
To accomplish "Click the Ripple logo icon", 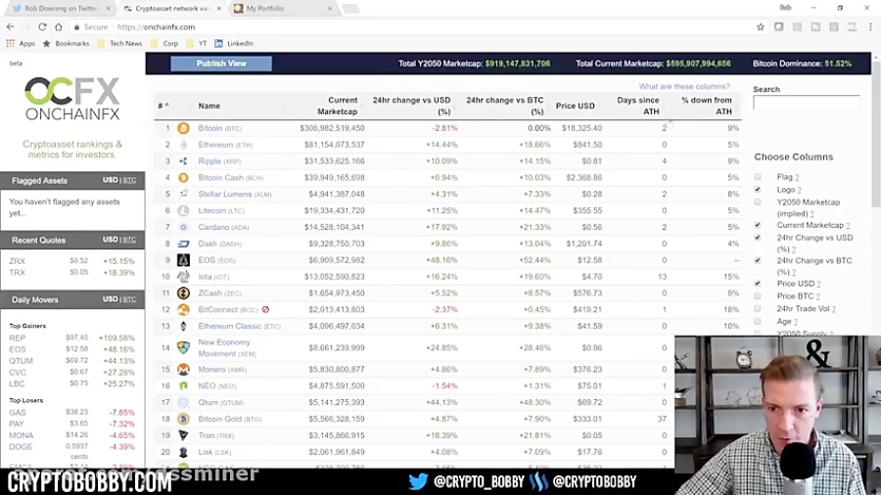I will [183, 161].
